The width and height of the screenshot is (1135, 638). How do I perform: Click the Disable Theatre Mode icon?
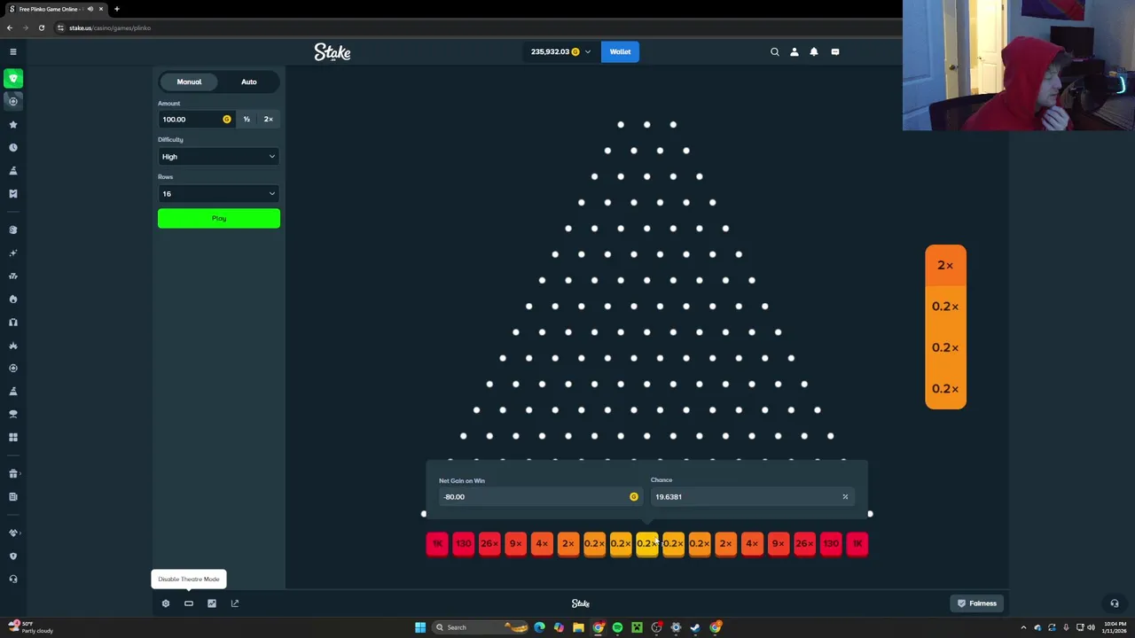(189, 603)
